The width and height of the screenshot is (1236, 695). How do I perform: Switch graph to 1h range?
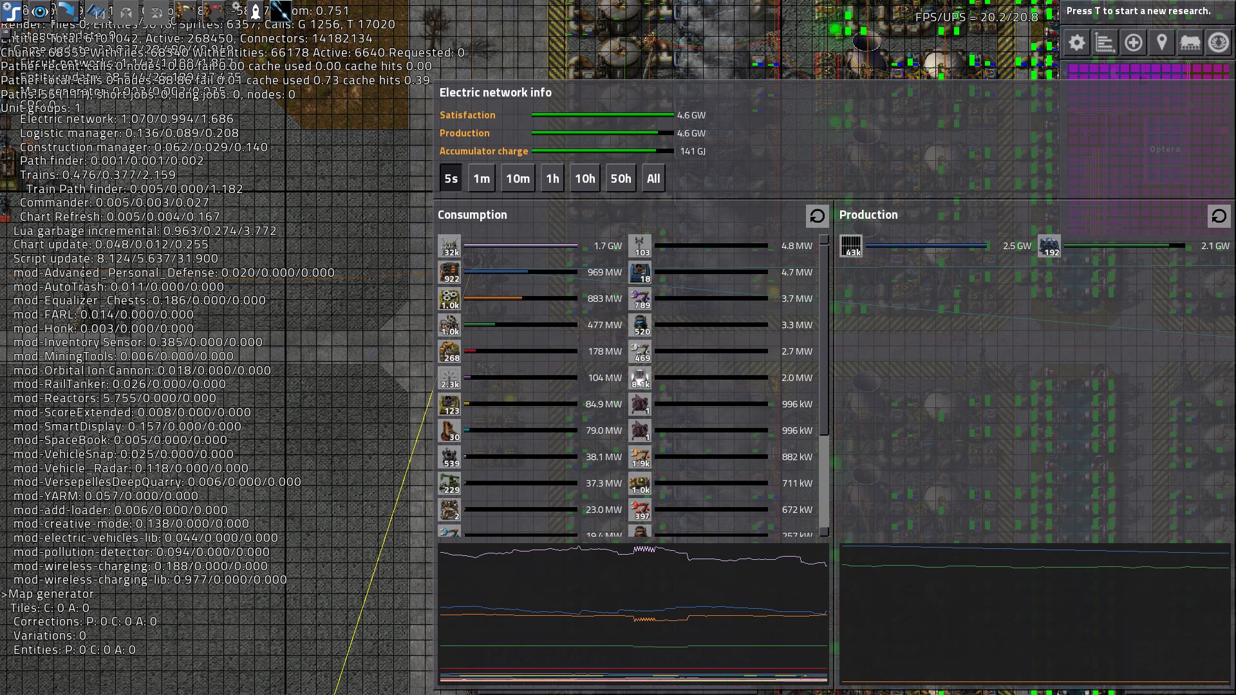pos(552,179)
